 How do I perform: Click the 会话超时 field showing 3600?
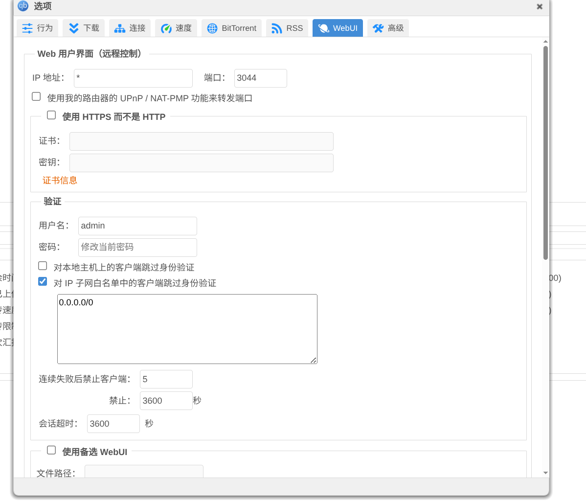click(x=113, y=424)
